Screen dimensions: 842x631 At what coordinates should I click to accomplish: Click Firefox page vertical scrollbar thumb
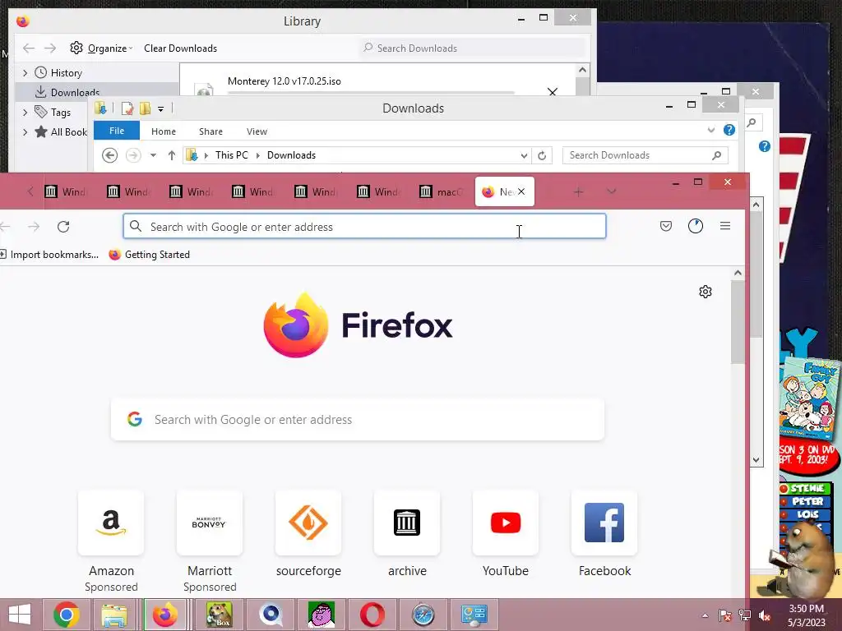[x=738, y=322]
